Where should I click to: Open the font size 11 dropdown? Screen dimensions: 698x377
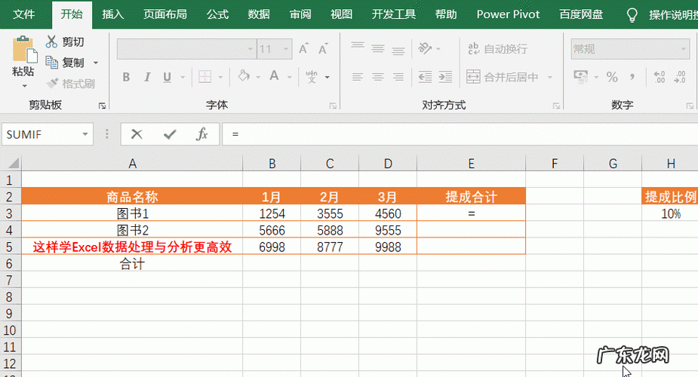(x=286, y=49)
